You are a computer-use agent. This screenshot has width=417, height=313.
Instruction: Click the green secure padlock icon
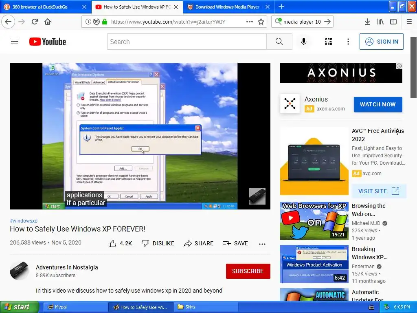(105, 22)
